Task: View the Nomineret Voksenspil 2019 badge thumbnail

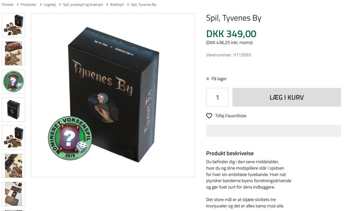Action: (14, 81)
